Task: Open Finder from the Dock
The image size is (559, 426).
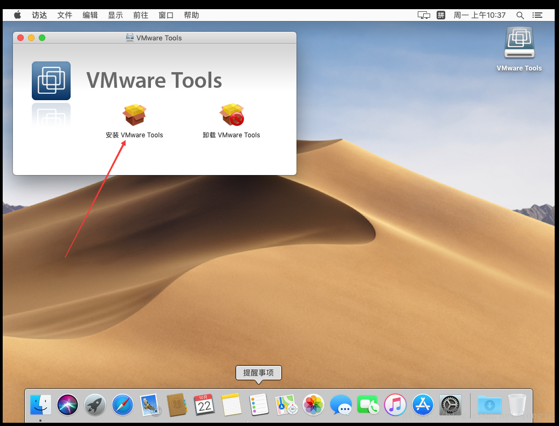Action: [40, 405]
